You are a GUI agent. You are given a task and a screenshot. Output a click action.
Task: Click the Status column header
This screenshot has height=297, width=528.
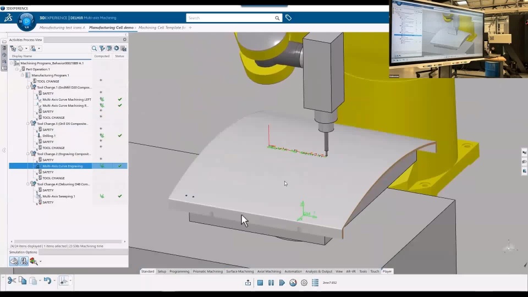tap(119, 56)
